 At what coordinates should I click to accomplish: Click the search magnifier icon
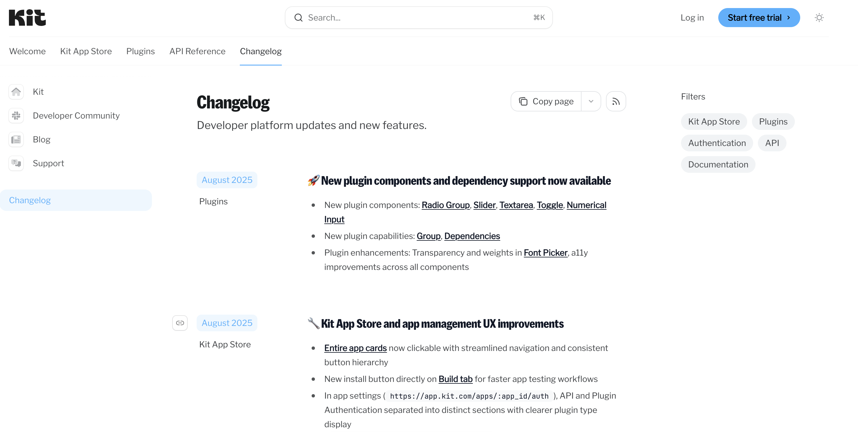tap(299, 18)
